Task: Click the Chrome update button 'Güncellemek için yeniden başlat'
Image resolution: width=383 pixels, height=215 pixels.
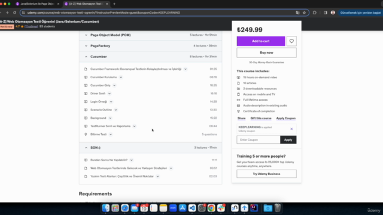Action: tap(360, 13)
